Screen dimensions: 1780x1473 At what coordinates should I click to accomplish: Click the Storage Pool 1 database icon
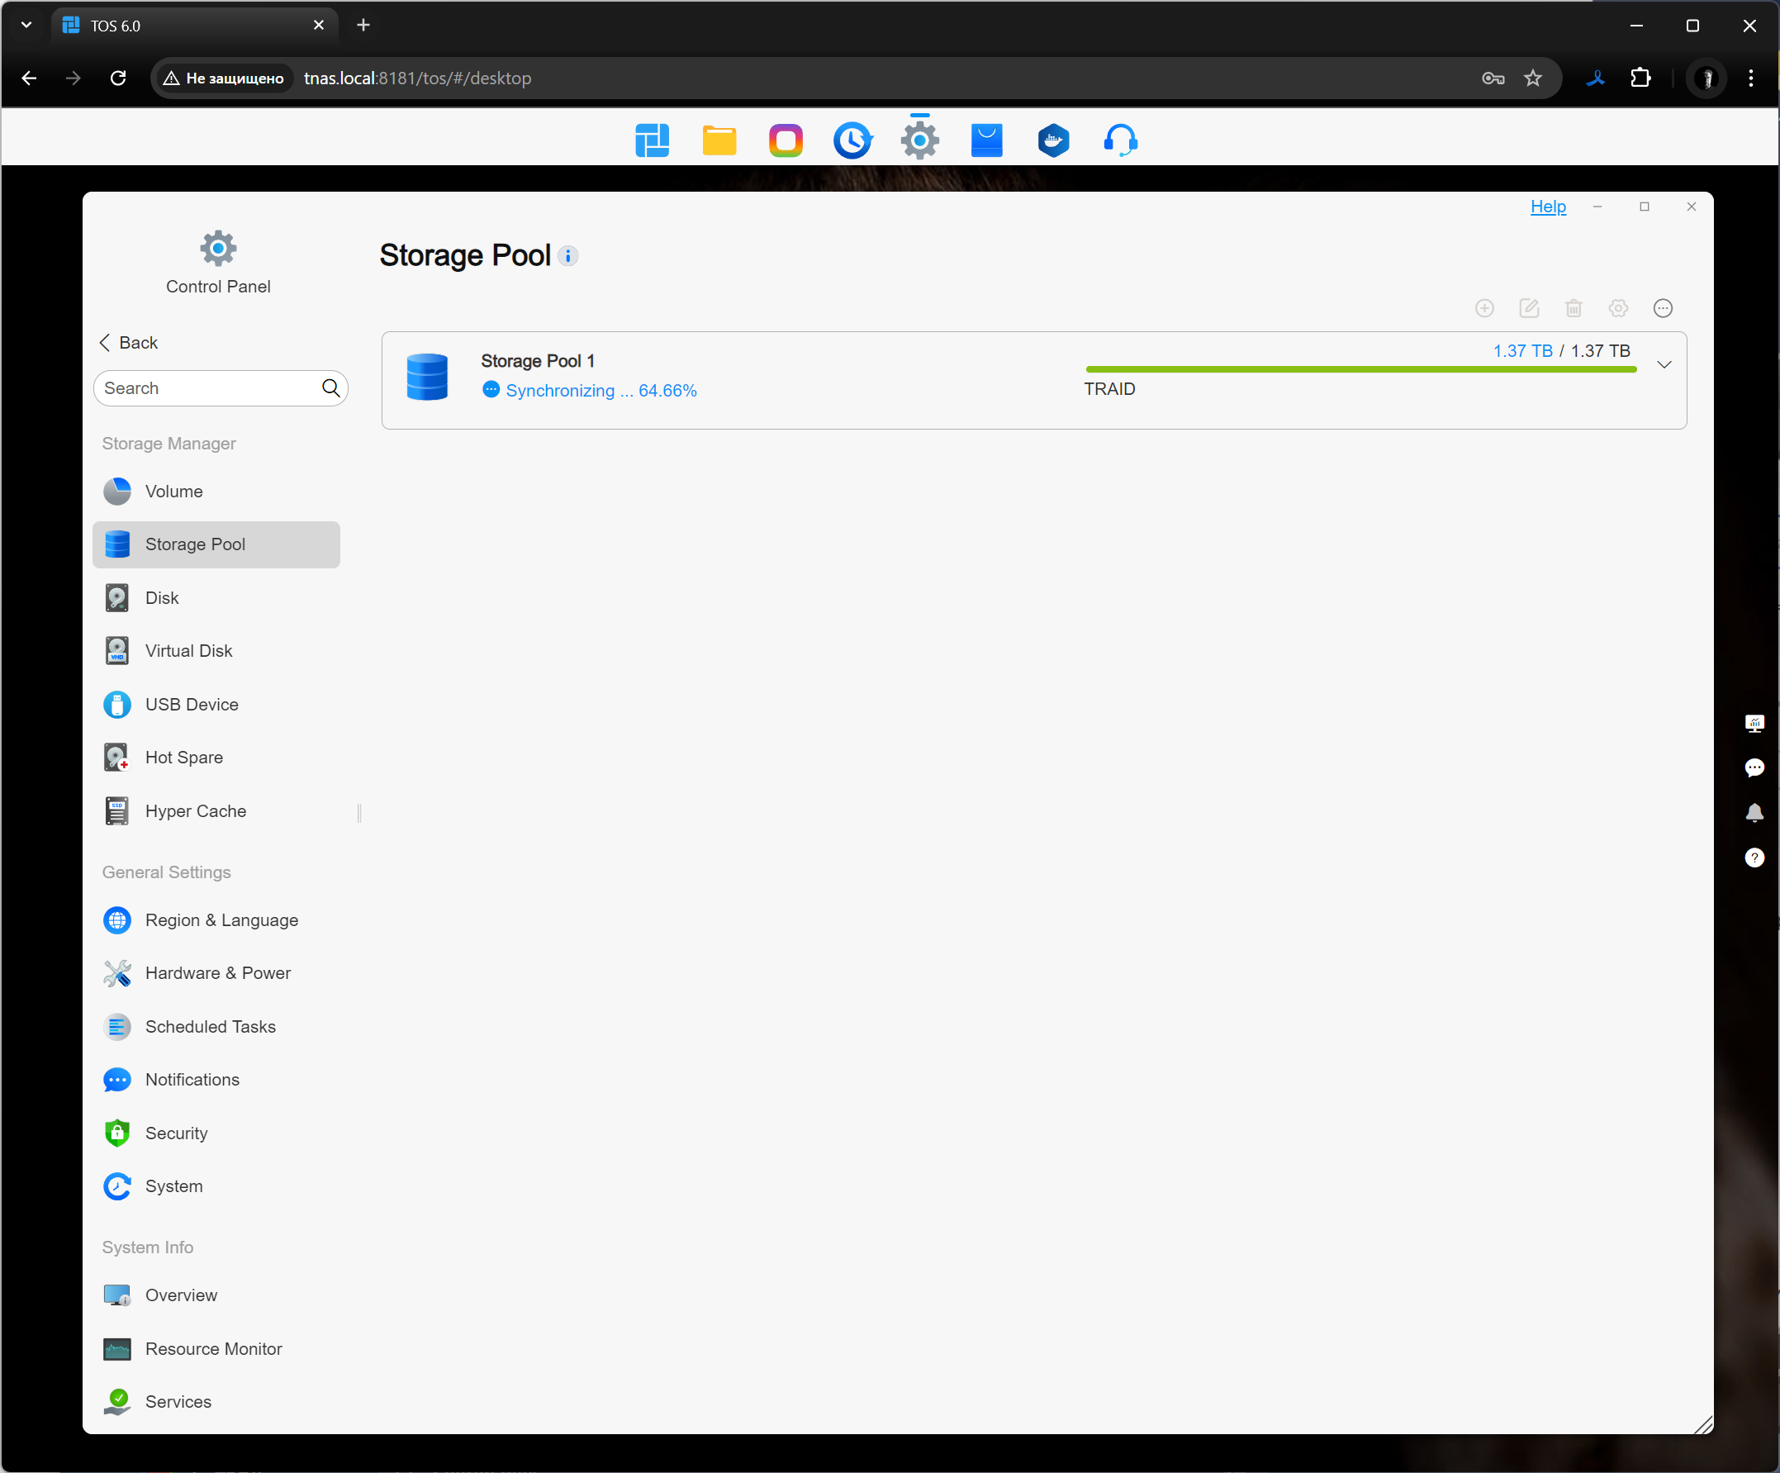427,377
